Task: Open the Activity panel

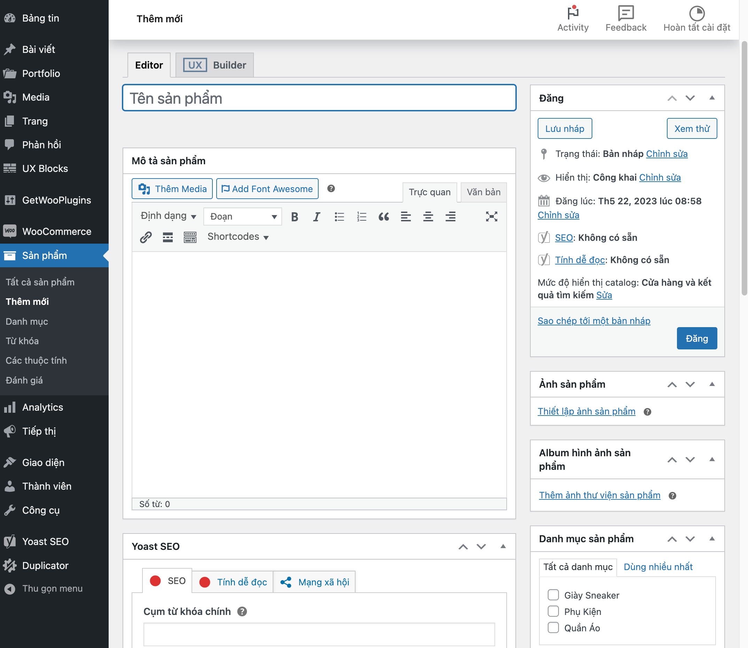Action: click(573, 19)
